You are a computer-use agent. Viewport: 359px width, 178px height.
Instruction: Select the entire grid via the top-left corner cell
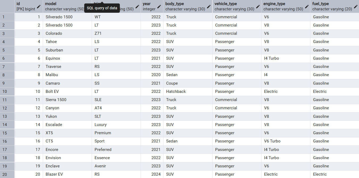pyautogui.click(x=7, y=6)
